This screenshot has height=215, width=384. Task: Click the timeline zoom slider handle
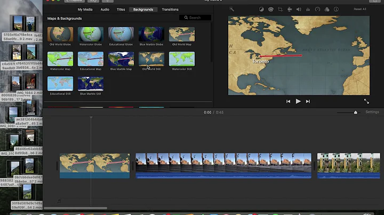(x=356, y=112)
